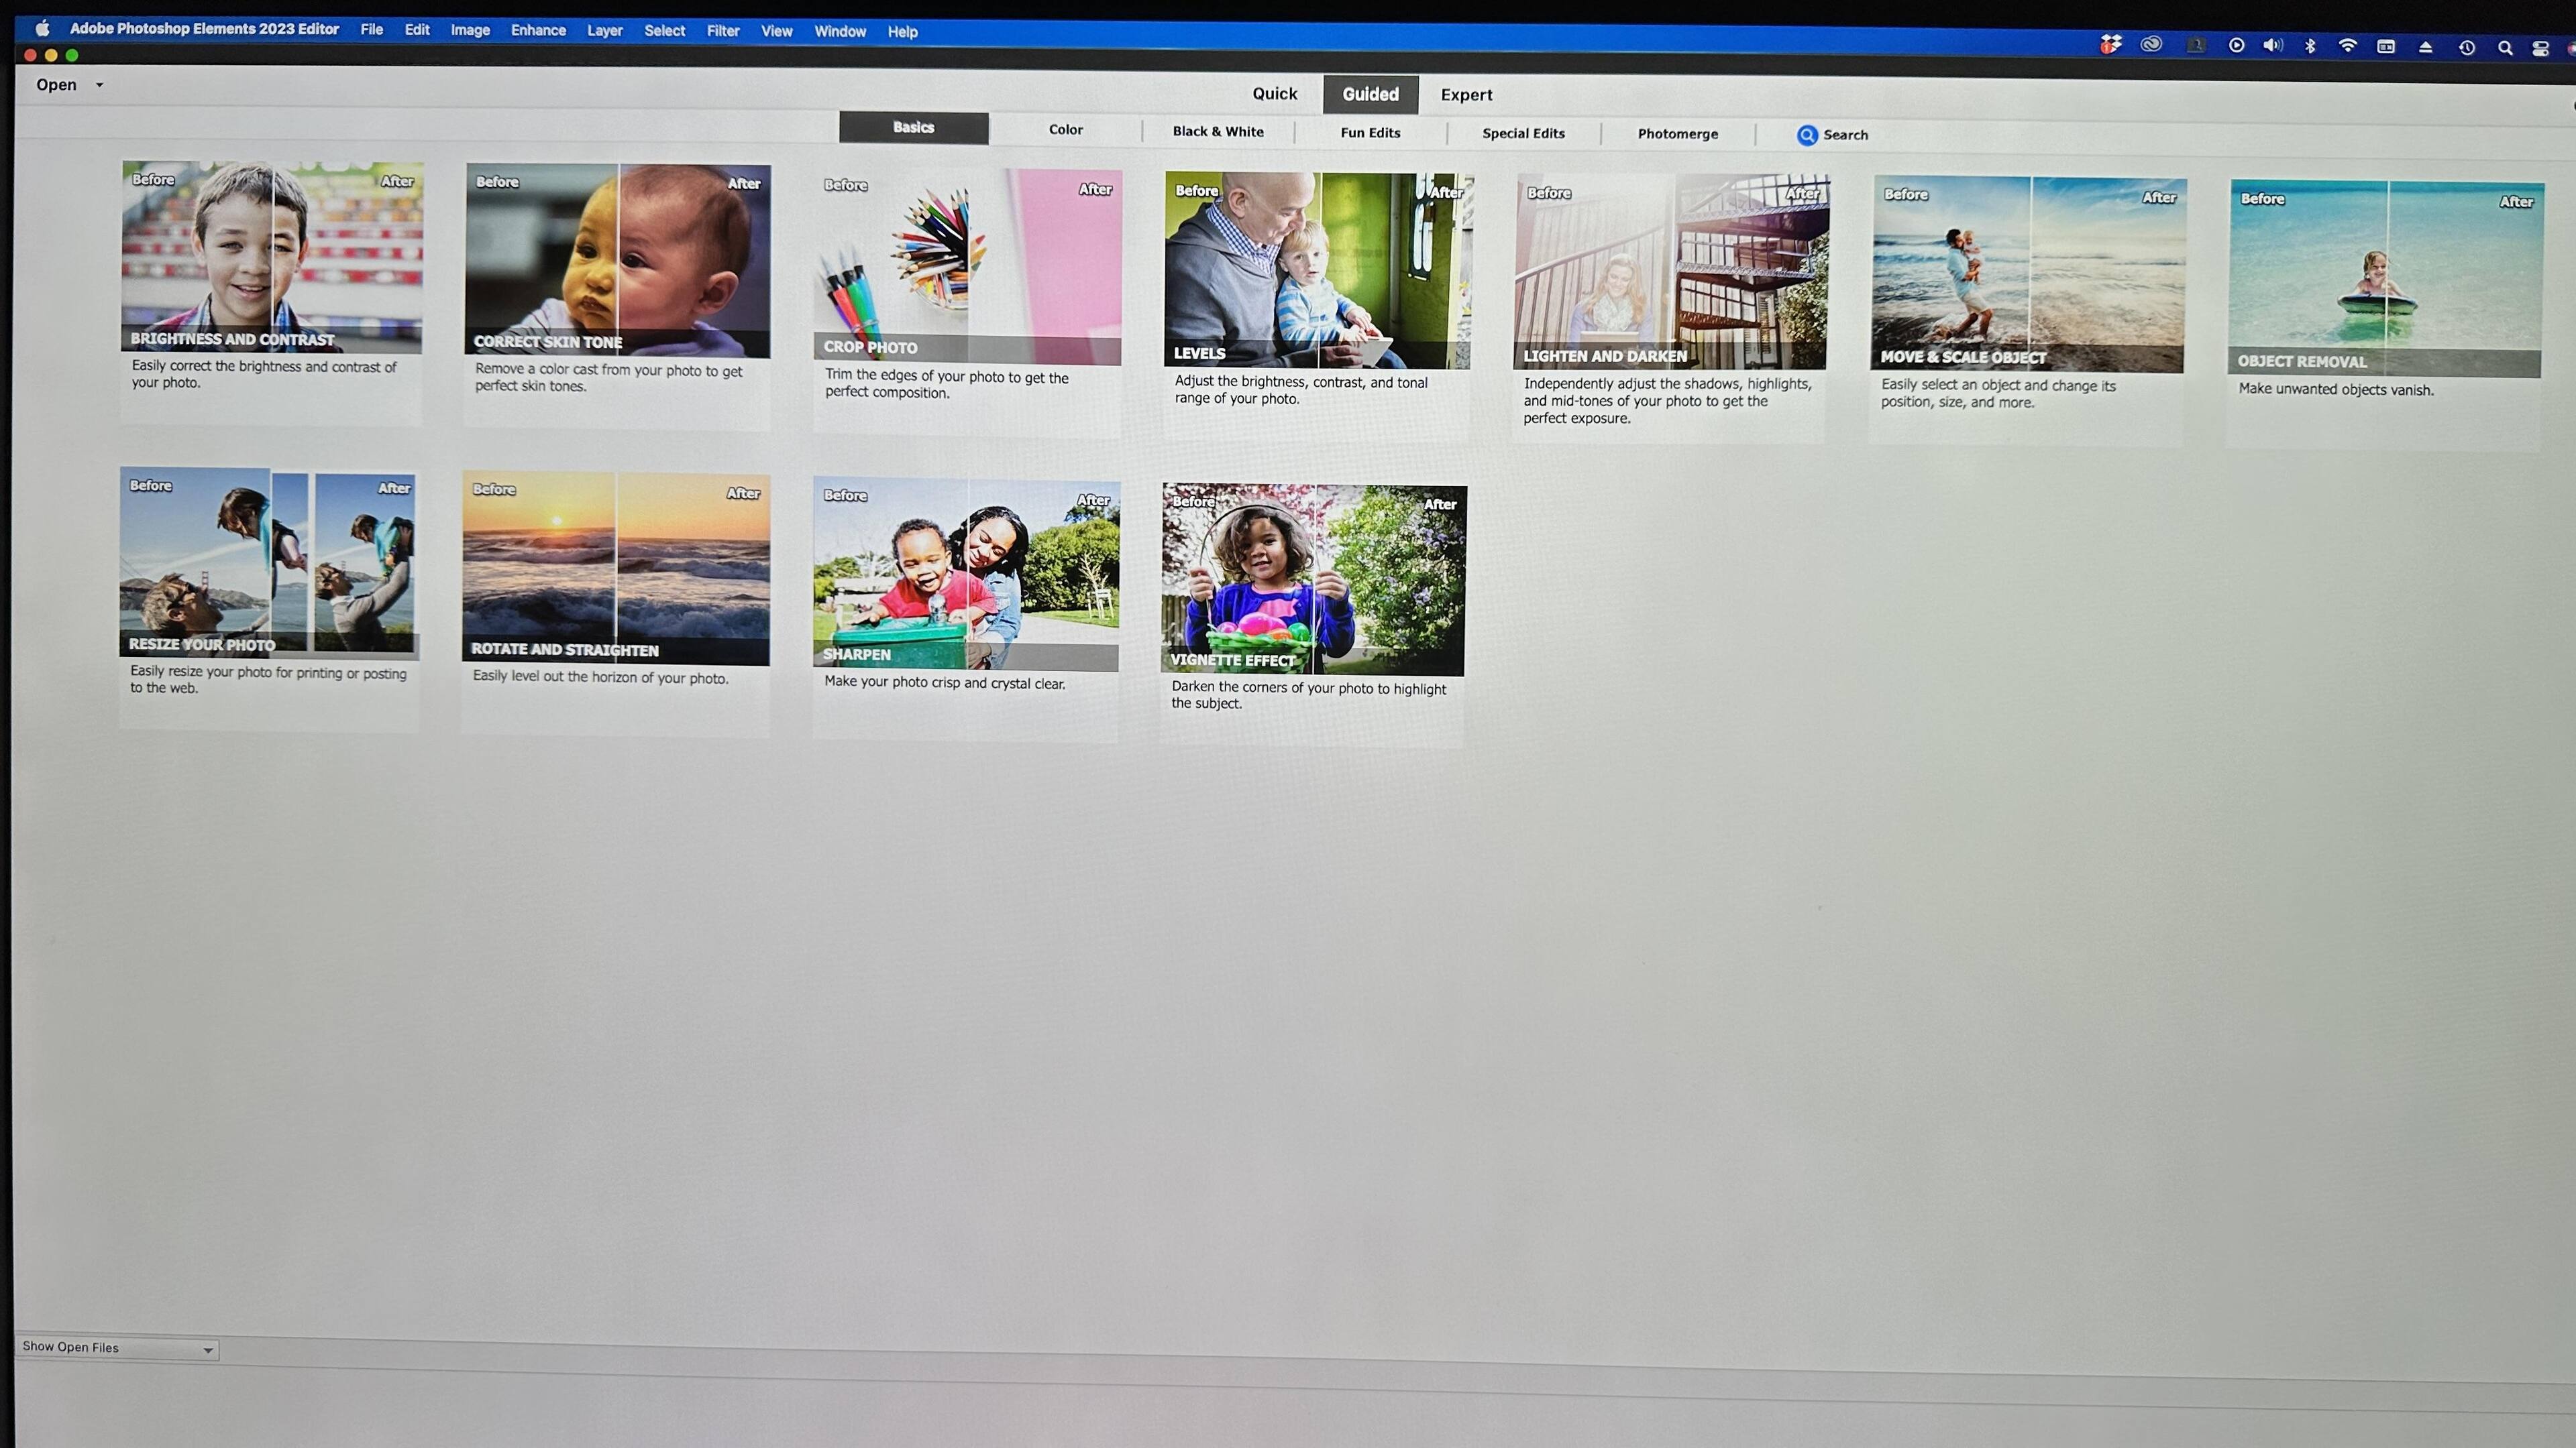Expand the Open dropdown arrow
Viewport: 2576px width, 1448px height.
pyautogui.click(x=99, y=85)
